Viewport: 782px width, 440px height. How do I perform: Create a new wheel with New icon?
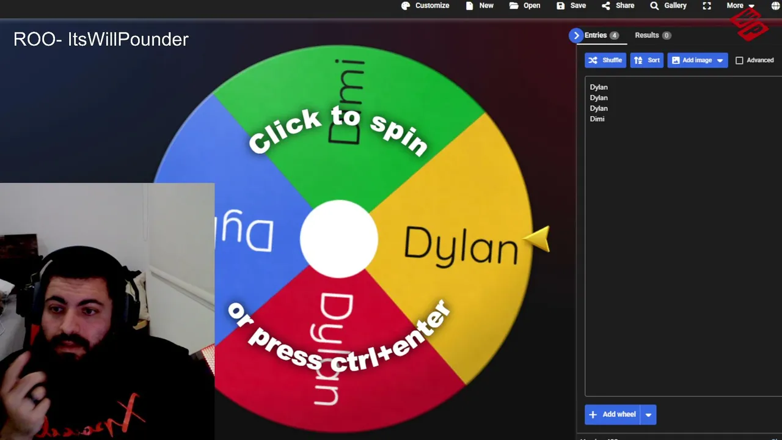coord(469,5)
